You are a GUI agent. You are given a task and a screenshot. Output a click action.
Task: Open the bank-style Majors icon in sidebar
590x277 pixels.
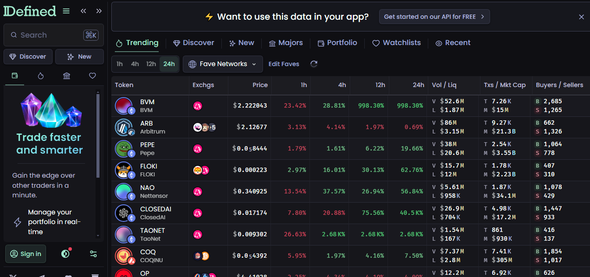66,76
